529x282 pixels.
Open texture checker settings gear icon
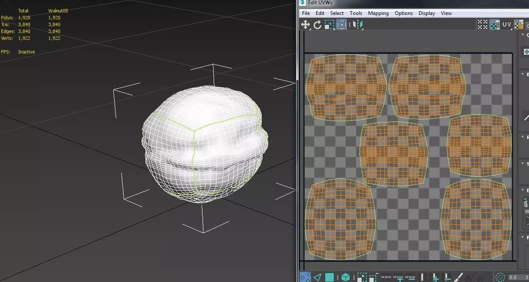(519, 24)
